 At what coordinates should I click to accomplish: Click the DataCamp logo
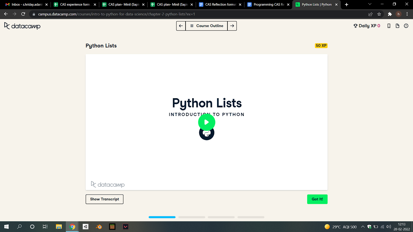click(x=22, y=26)
